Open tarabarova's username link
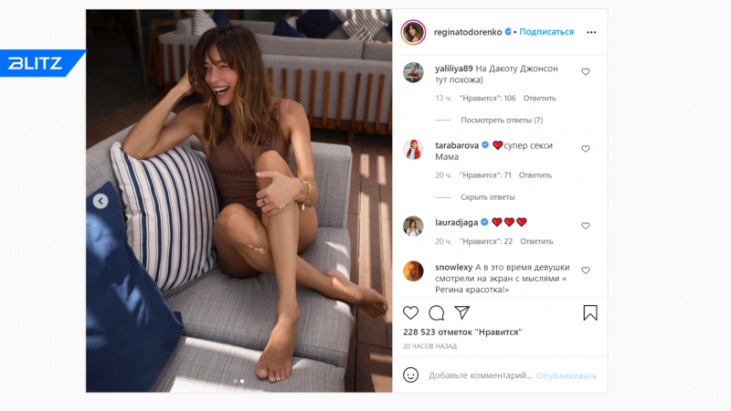Screen dimensions: 731x411 point(456,145)
